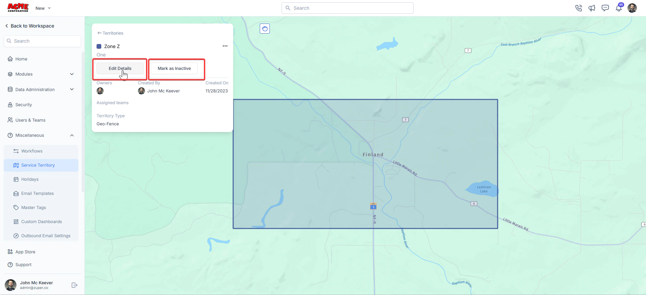Open Email Templates menu item
This screenshot has width=646, height=295.
[41, 194]
